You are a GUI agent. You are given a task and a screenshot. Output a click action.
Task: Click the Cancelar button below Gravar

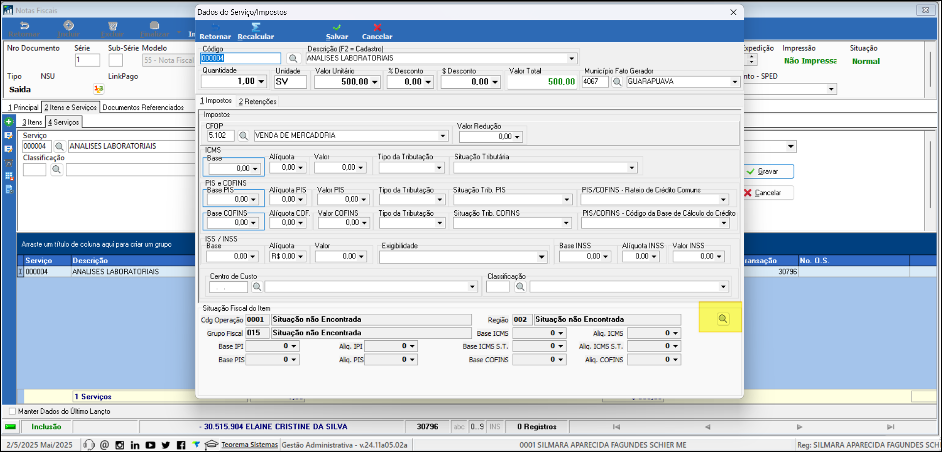pyautogui.click(x=769, y=193)
